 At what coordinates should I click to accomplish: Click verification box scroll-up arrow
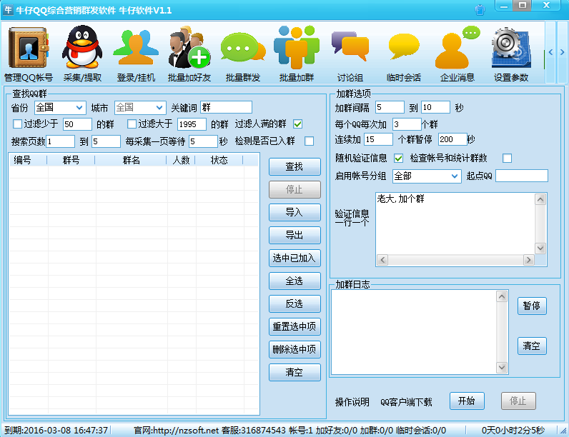tap(540, 199)
